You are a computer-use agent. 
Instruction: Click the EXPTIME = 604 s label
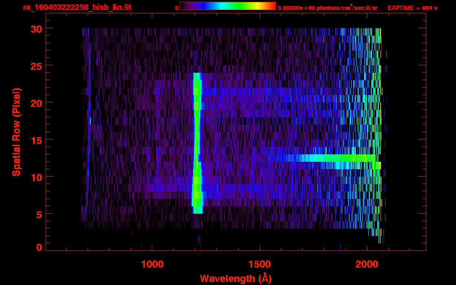[x=412, y=7]
